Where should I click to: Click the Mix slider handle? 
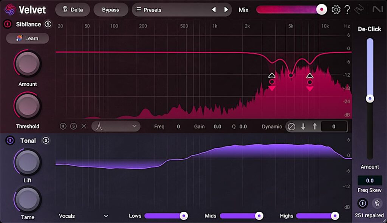click(322, 9)
